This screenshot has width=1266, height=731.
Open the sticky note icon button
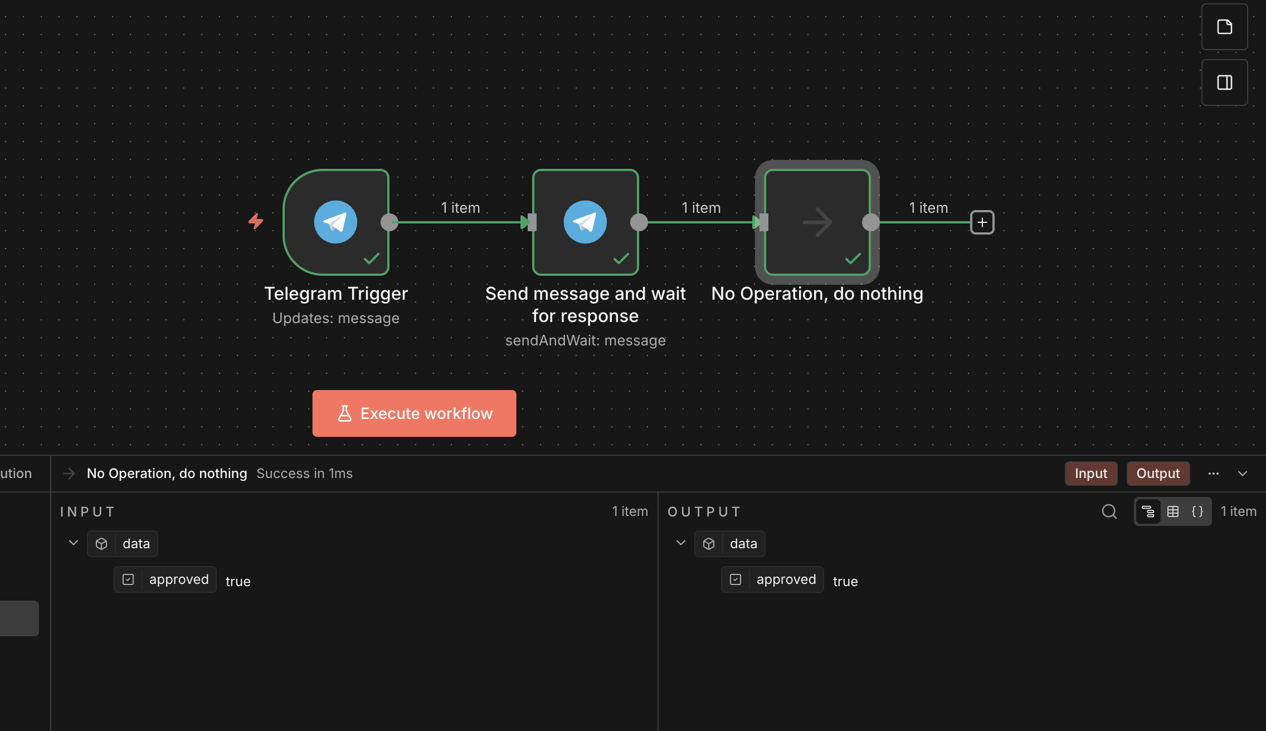[1224, 27]
